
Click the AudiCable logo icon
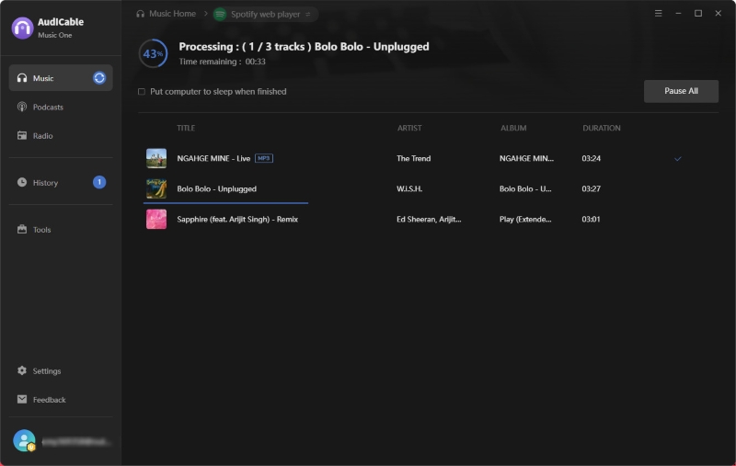click(x=22, y=28)
